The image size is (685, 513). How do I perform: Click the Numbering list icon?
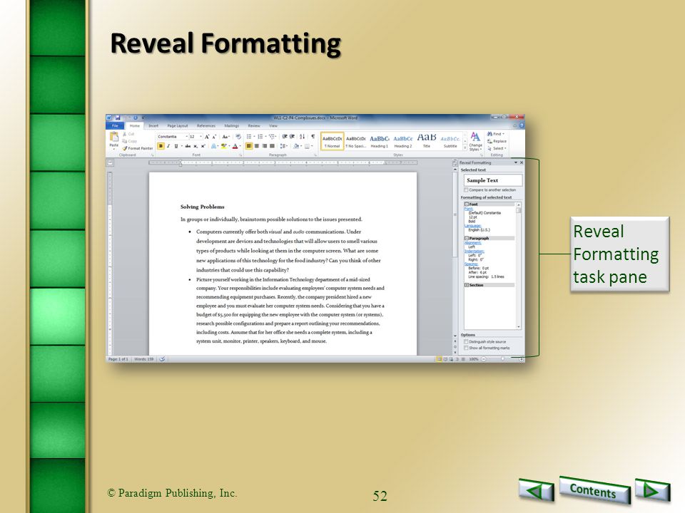[260, 137]
